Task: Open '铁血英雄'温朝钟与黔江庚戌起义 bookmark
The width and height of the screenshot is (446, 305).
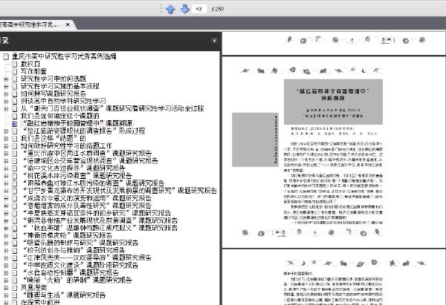Action: tap(99, 228)
